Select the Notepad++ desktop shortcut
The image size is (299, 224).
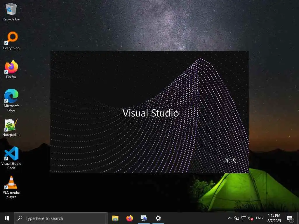11,127
